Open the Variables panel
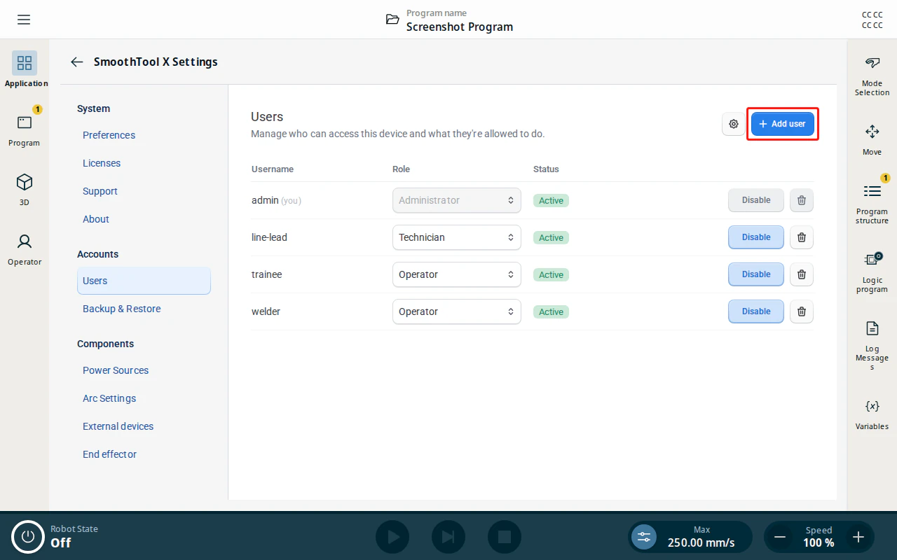897x560 pixels. click(x=872, y=414)
